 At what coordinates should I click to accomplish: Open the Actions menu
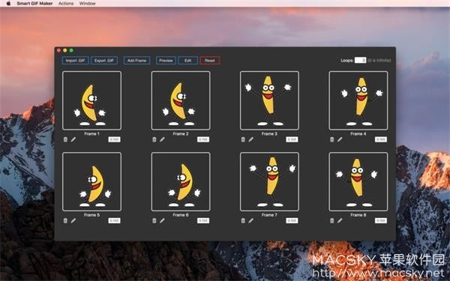coord(66,4)
